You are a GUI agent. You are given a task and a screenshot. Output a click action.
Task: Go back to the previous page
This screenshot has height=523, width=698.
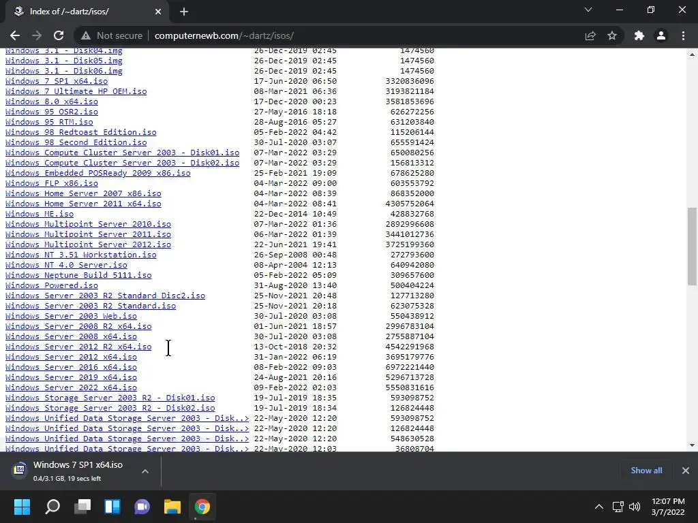click(x=15, y=35)
